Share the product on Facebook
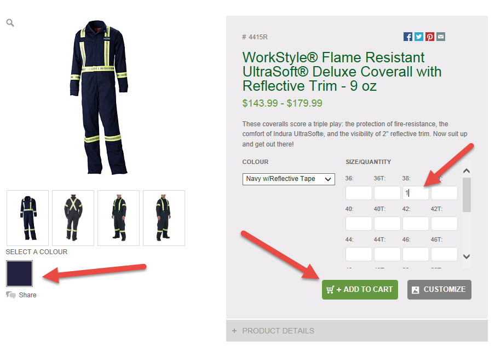Image resolution: width=495 pixels, height=346 pixels. [408, 37]
